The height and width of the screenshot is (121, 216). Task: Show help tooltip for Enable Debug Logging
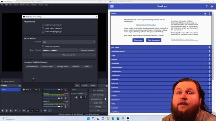(61, 32)
